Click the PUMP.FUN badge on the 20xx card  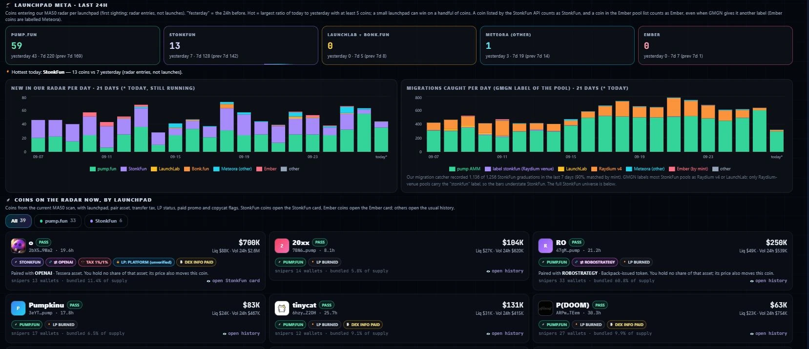[x=291, y=262]
